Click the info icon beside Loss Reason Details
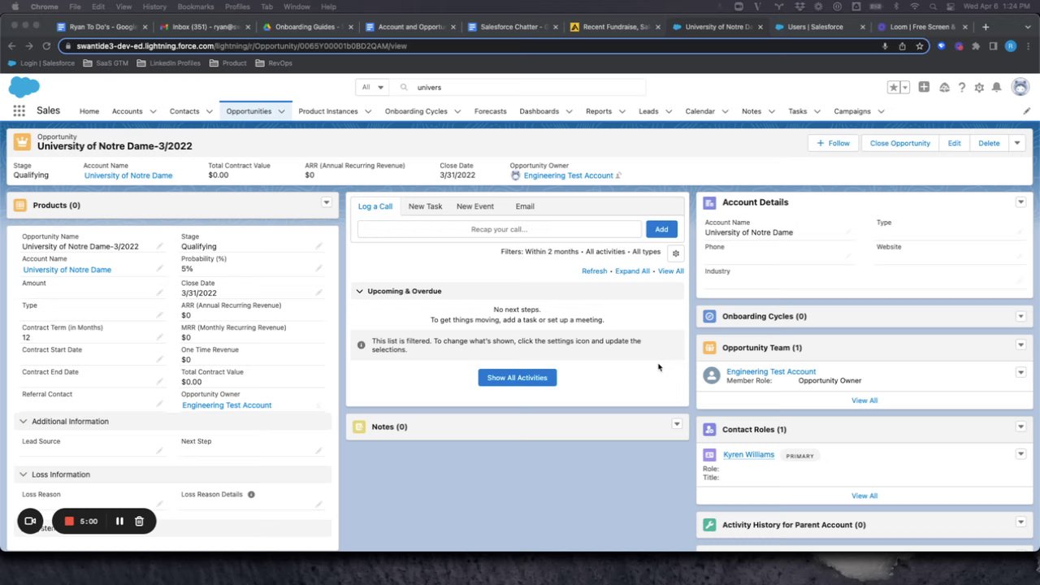Screen dimensions: 1040x585 tap(251, 494)
